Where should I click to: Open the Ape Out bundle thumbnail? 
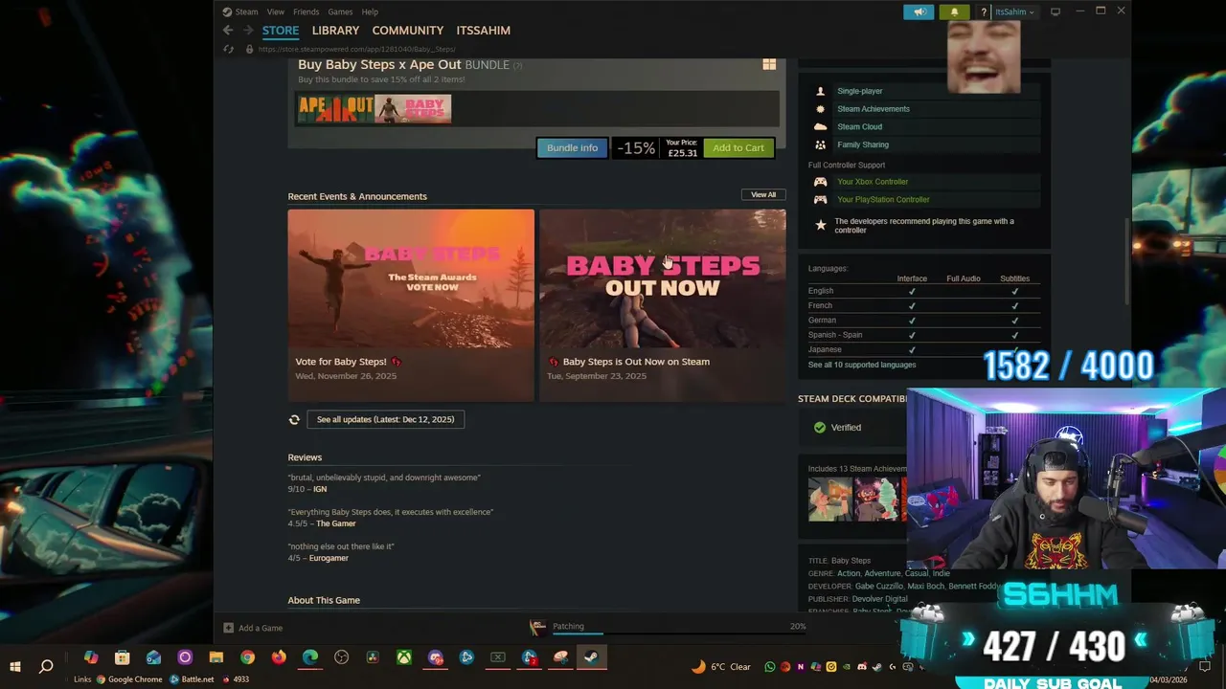click(x=335, y=109)
